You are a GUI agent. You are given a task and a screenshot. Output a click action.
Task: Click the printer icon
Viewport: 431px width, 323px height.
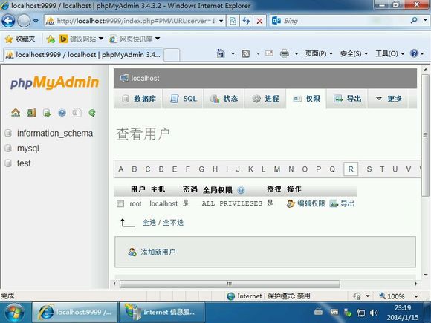pyautogui.click(x=285, y=53)
